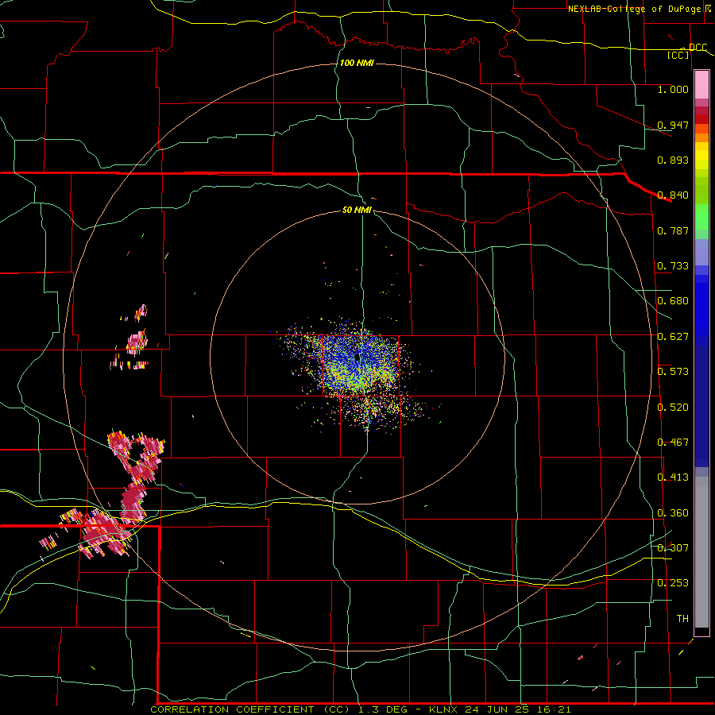Click the gray bottom section of color bar
This screenshot has width=715, height=715.
701,552
